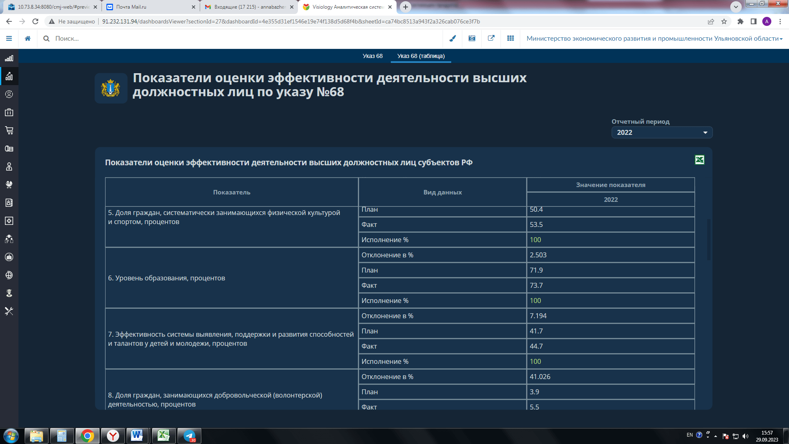Open the growth chart sidebar section
This screenshot has width=789, height=444.
pos(9,76)
